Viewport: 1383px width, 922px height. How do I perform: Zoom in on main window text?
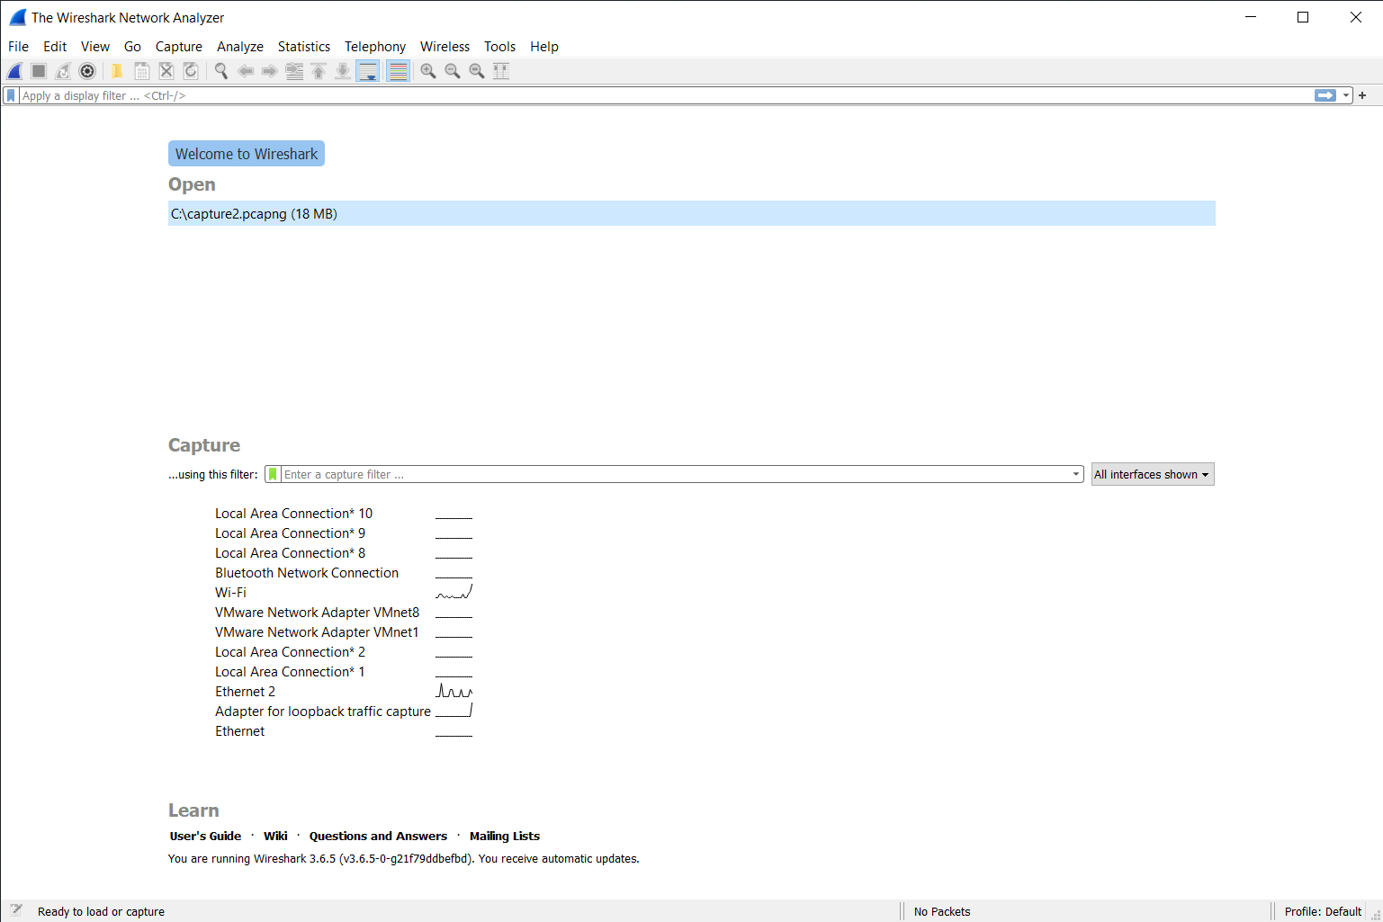[428, 71]
